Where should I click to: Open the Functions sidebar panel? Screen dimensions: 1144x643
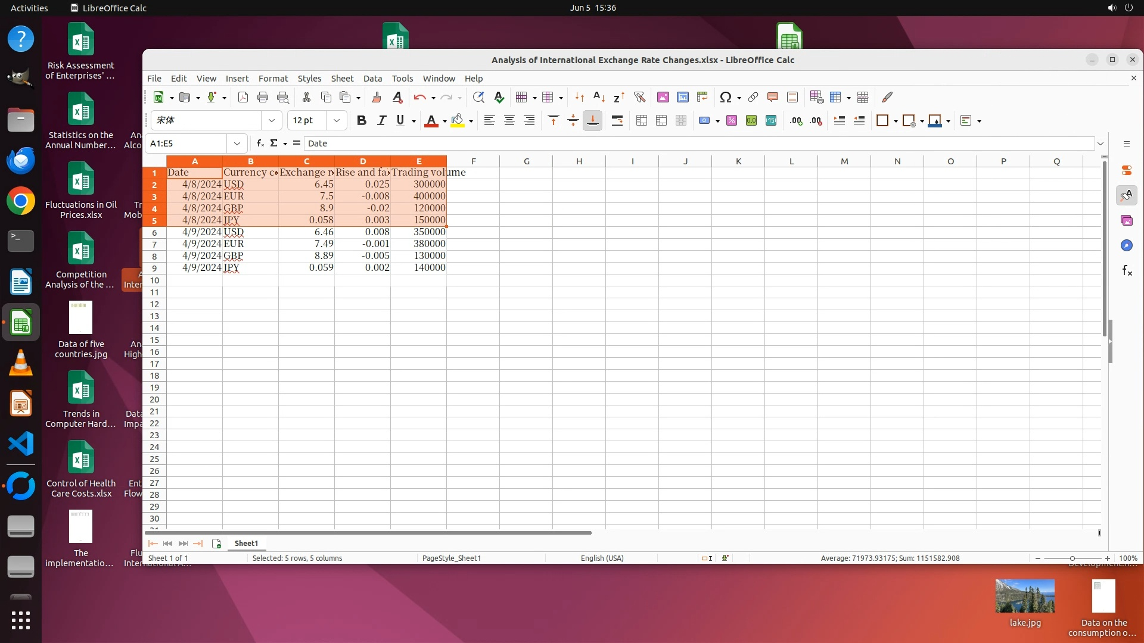click(1127, 271)
